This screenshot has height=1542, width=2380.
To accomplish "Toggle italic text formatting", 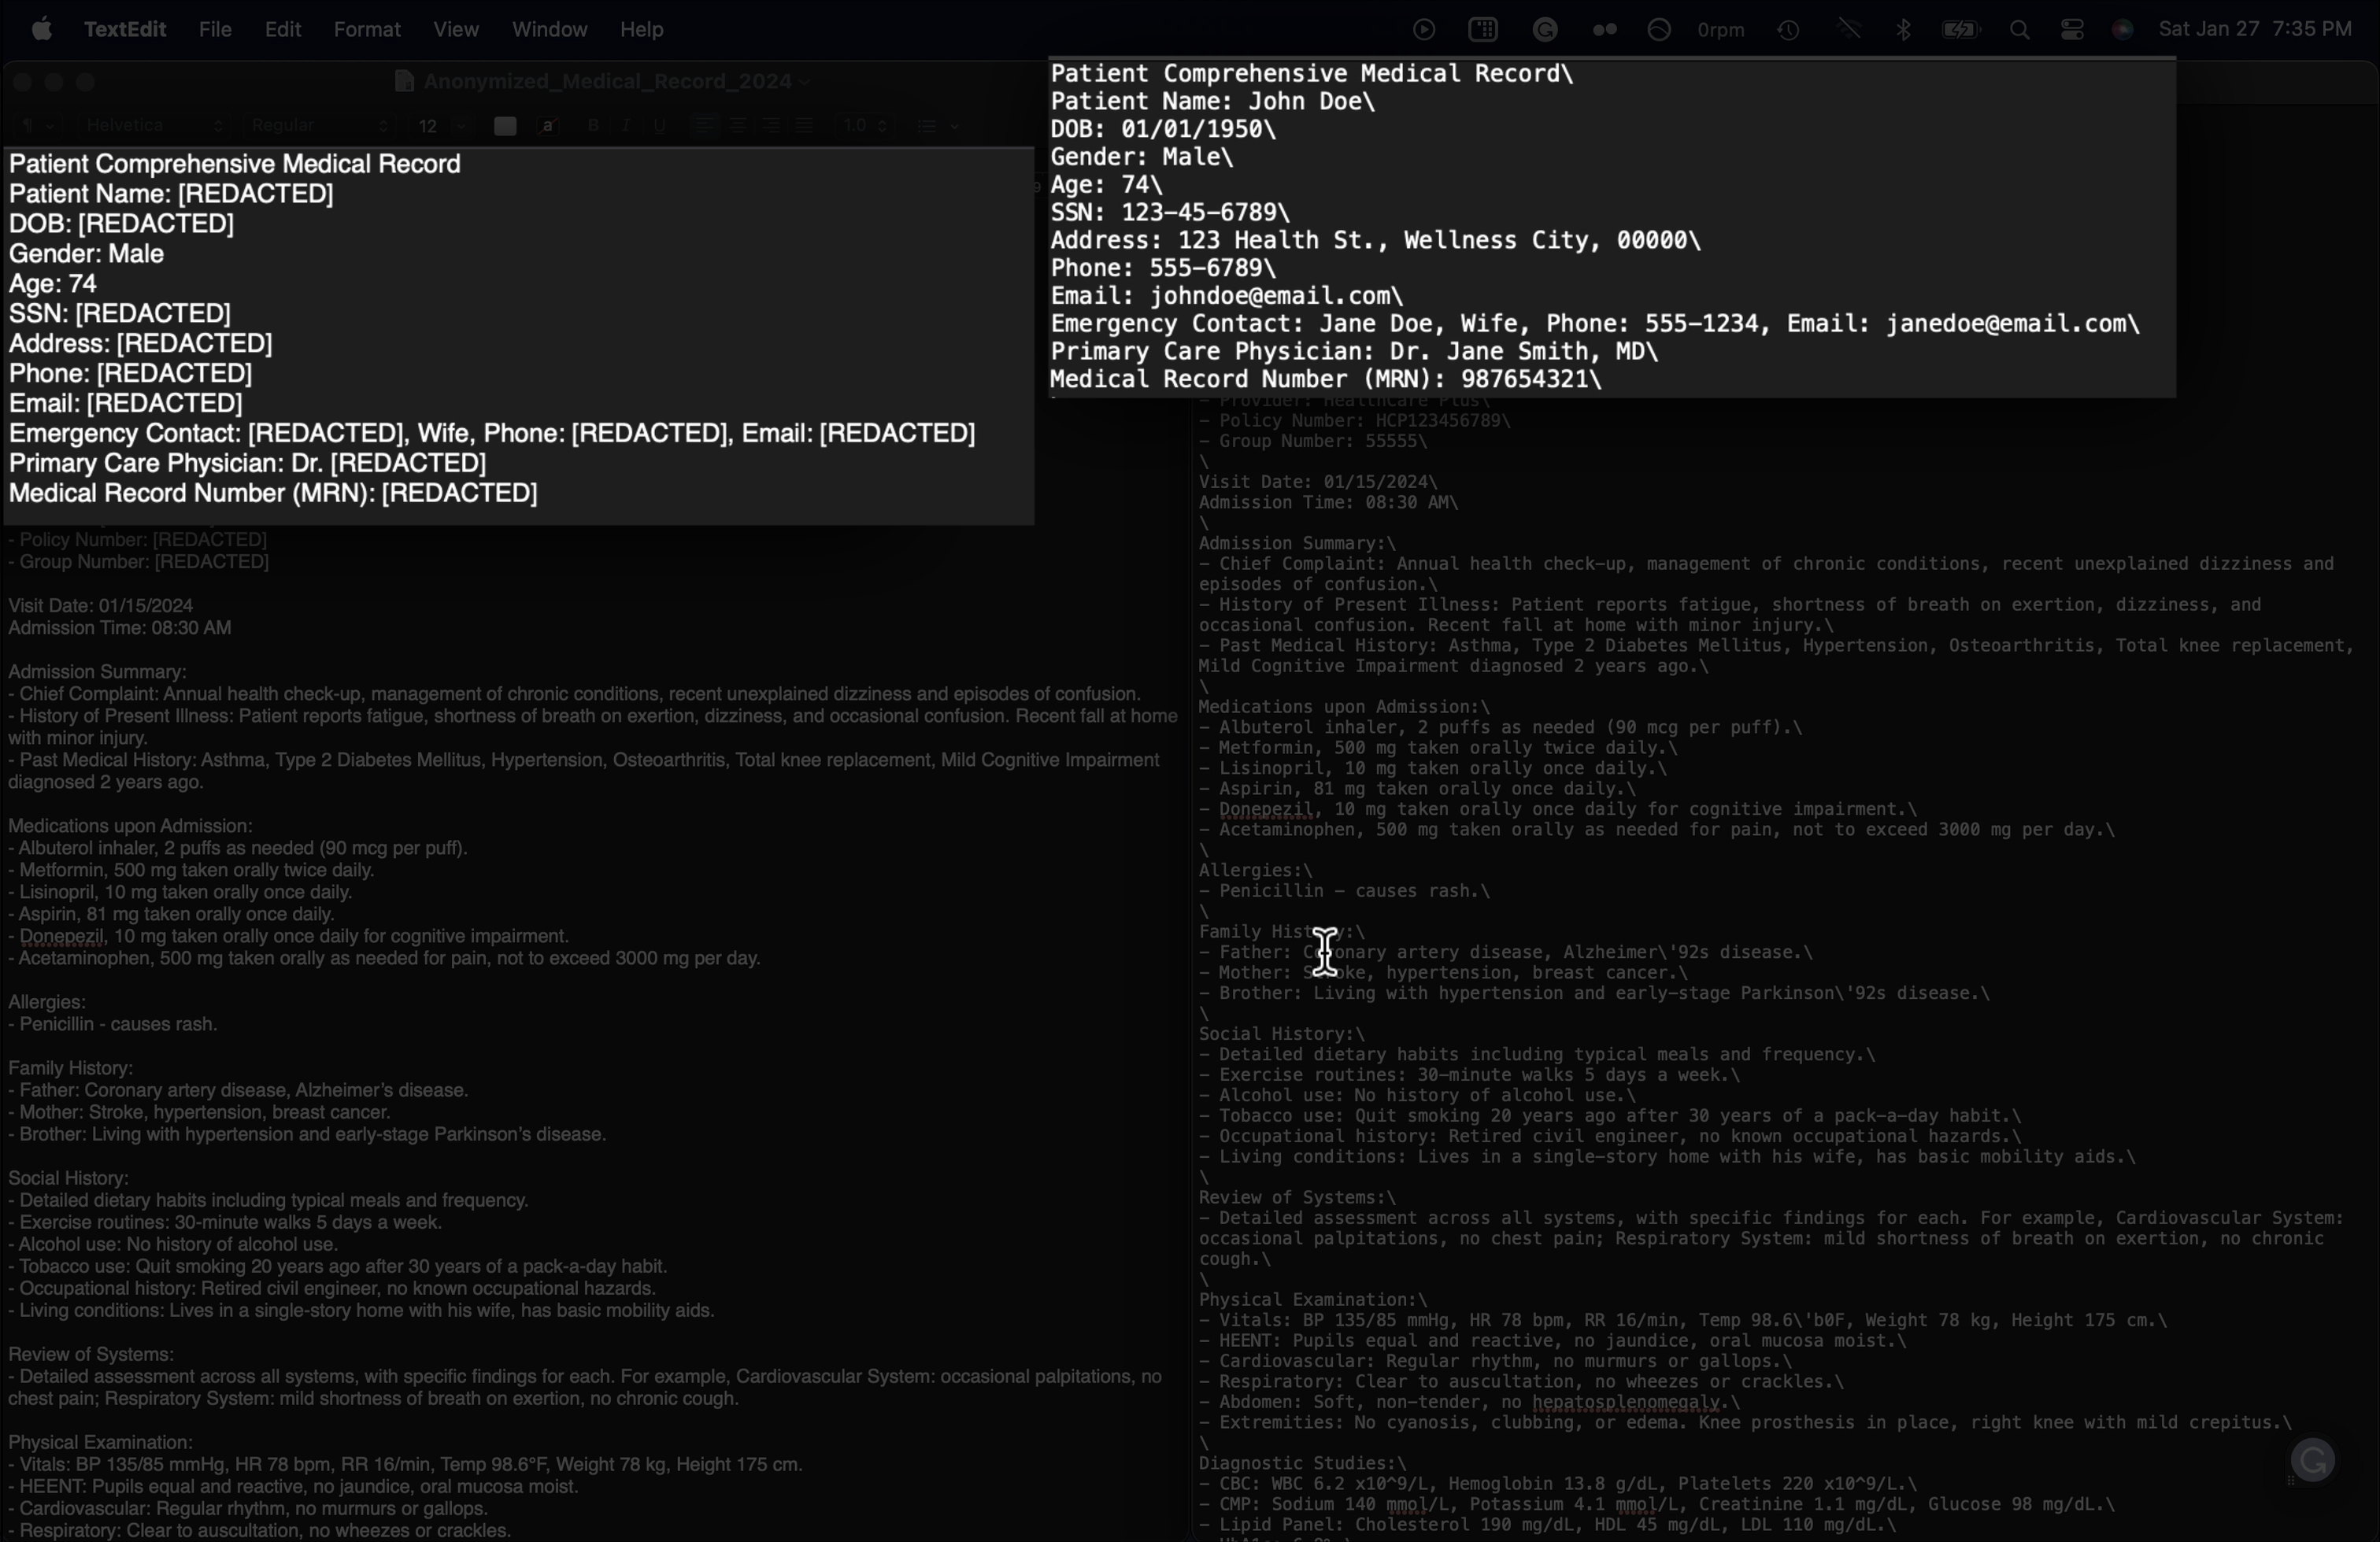I will click(626, 126).
